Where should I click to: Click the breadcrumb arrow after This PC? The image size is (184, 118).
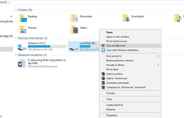9,2
